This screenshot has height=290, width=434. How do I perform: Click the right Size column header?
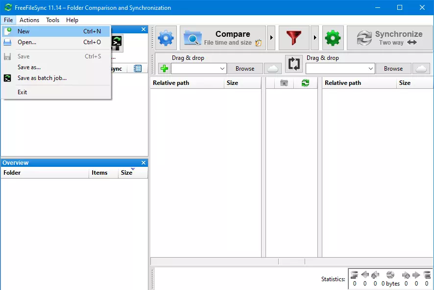[415, 83]
